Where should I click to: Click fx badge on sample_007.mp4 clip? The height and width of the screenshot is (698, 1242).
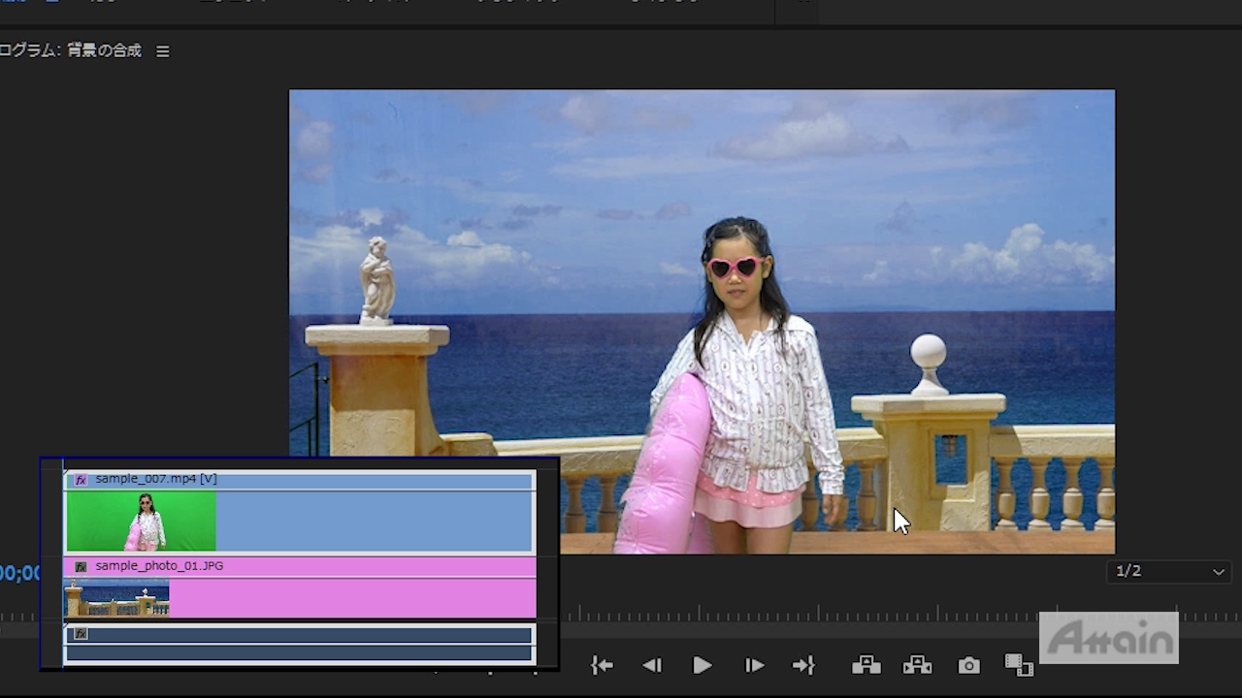[82, 480]
